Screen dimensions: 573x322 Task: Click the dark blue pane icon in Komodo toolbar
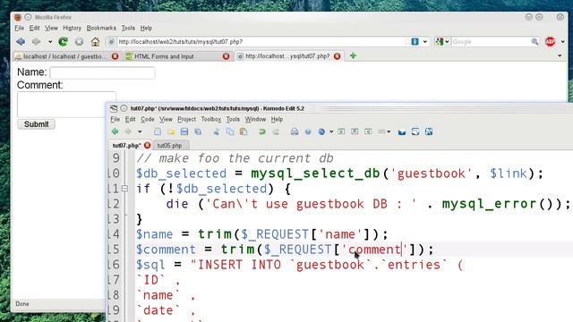(x=402, y=131)
